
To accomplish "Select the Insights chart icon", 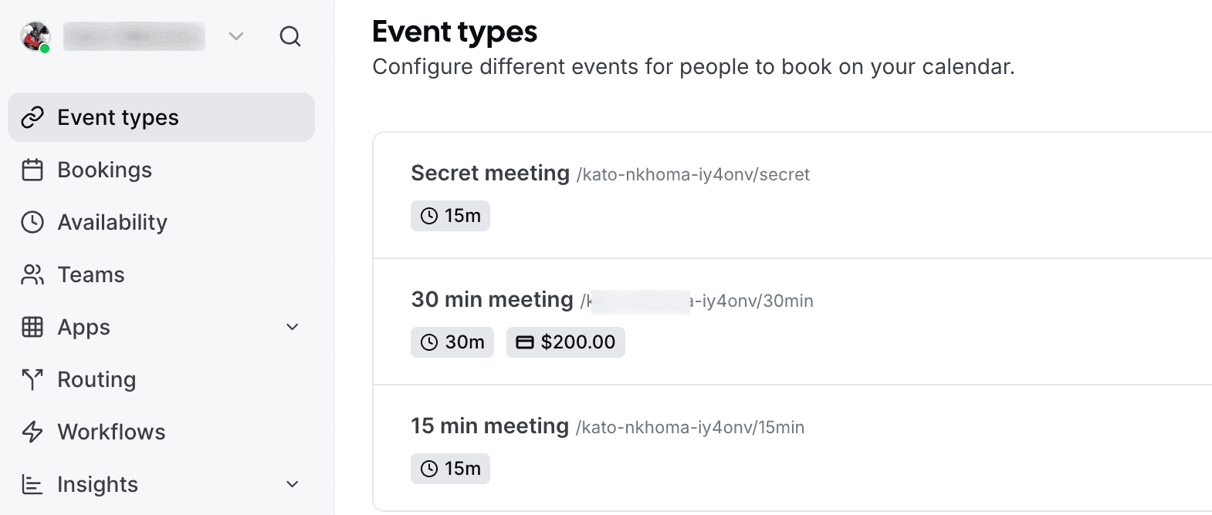I will [32, 484].
